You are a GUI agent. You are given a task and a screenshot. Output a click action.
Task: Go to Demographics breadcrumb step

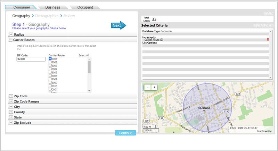[47, 16]
